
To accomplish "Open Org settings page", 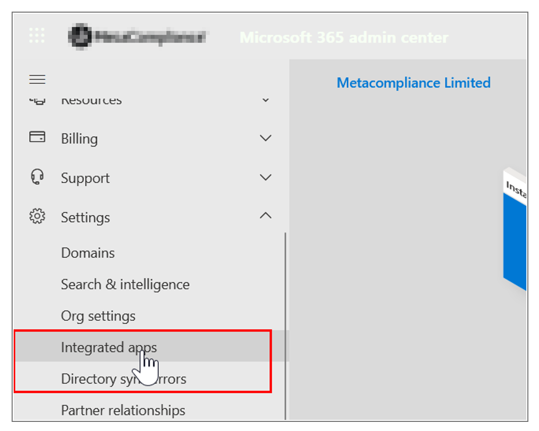I will point(98,316).
